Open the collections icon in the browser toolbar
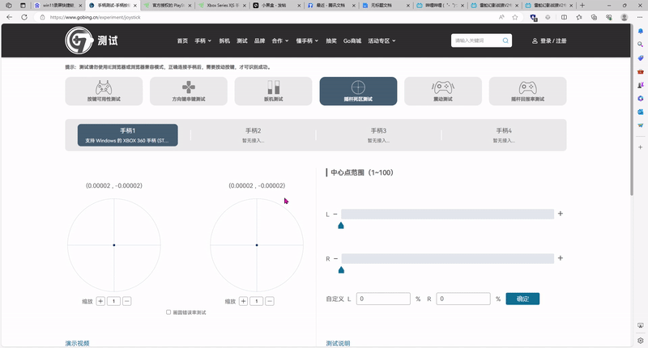 [594, 17]
